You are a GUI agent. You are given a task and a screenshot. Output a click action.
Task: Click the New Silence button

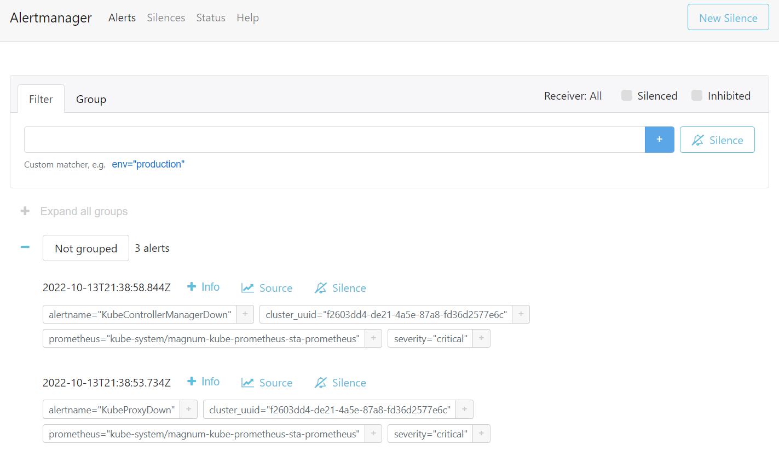[x=728, y=17]
